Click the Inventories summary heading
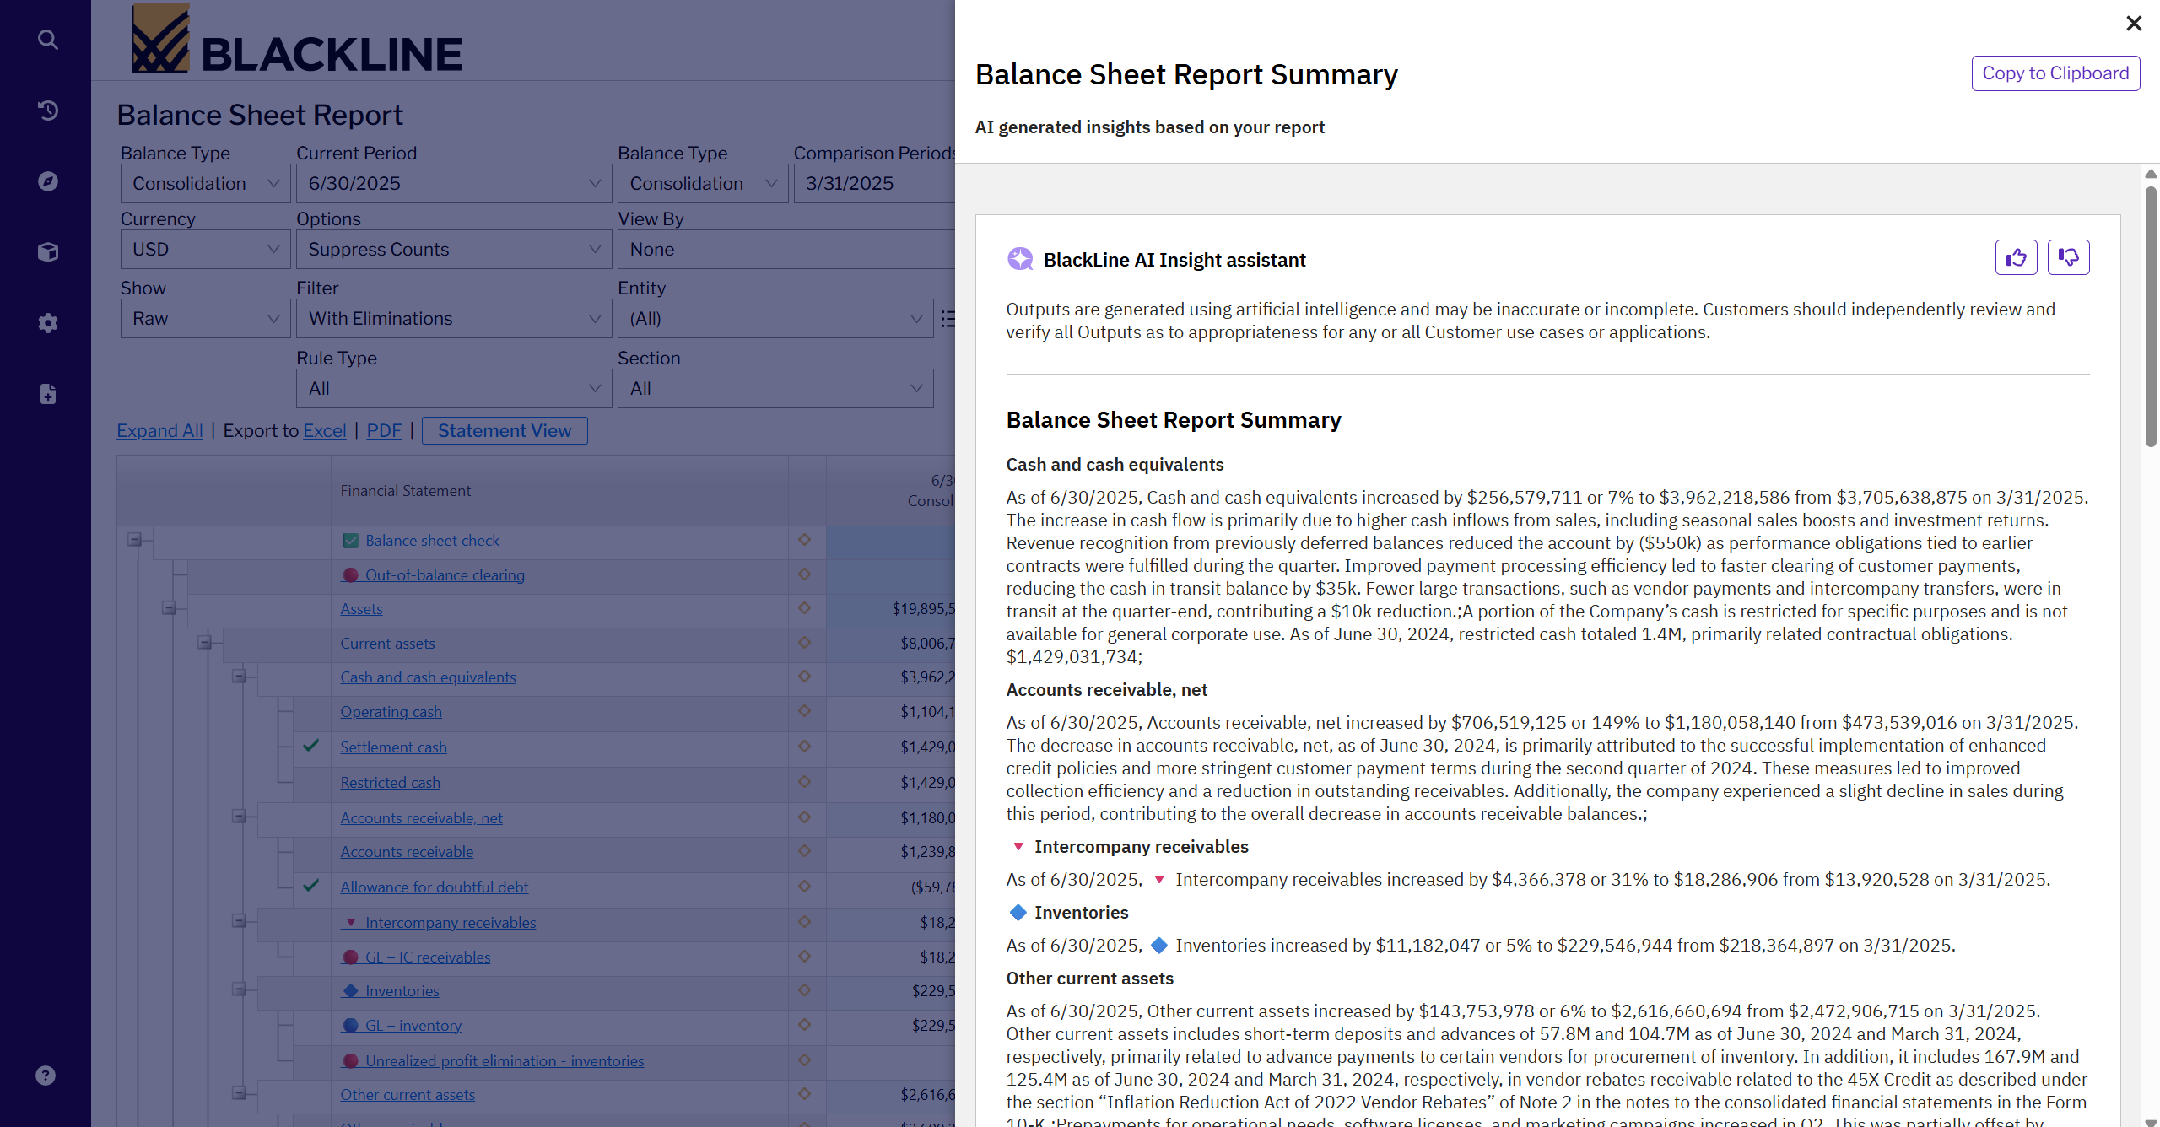 pos(1082,913)
